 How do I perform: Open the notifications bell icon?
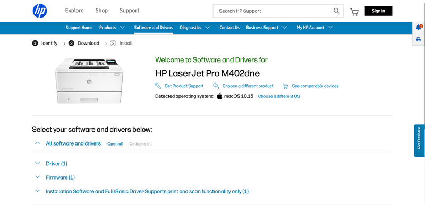[419, 27]
